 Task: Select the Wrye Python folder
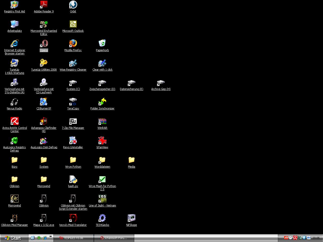[73, 160]
